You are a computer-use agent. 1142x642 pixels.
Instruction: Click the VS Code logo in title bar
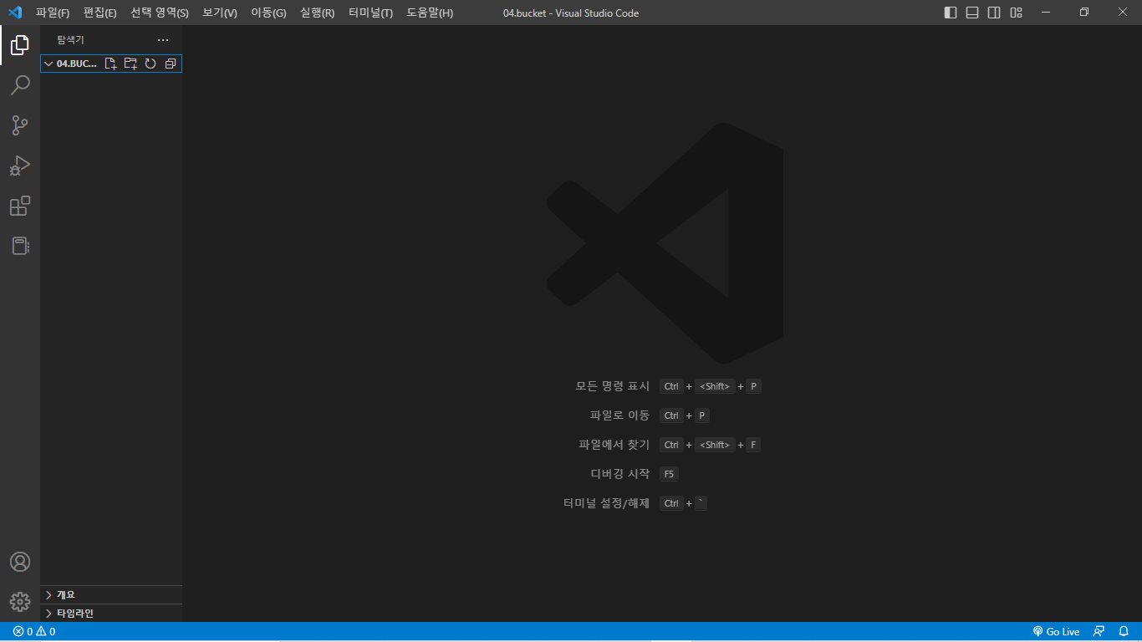(x=14, y=13)
